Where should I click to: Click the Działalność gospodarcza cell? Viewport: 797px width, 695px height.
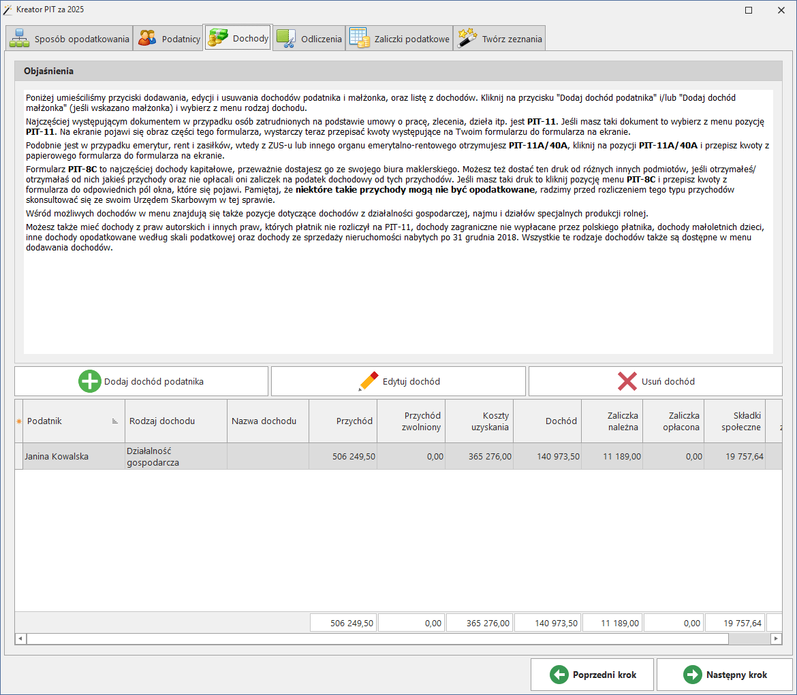176,456
